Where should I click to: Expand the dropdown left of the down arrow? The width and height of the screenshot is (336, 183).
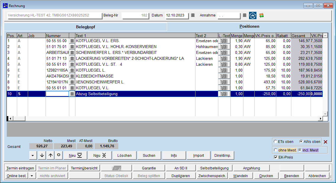[x=33, y=155]
